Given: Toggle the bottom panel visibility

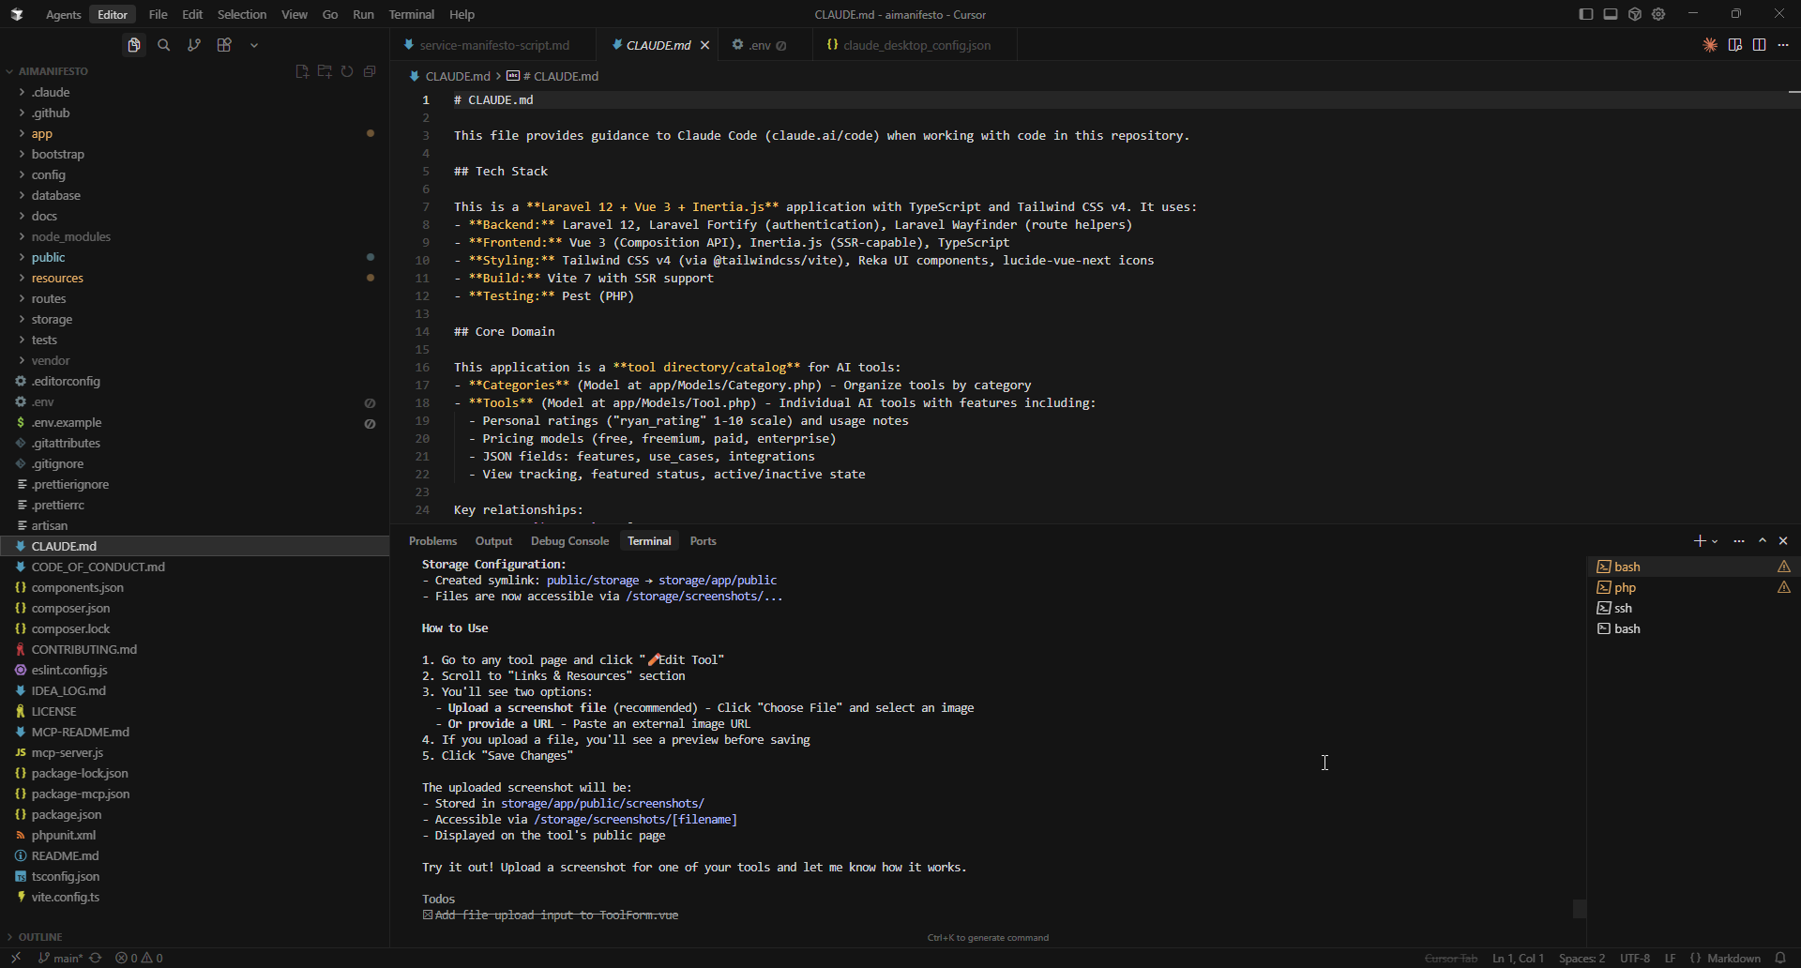Looking at the screenshot, I should click(x=1611, y=14).
